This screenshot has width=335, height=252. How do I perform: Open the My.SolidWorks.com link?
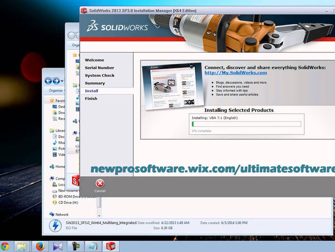[x=235, y=72]
